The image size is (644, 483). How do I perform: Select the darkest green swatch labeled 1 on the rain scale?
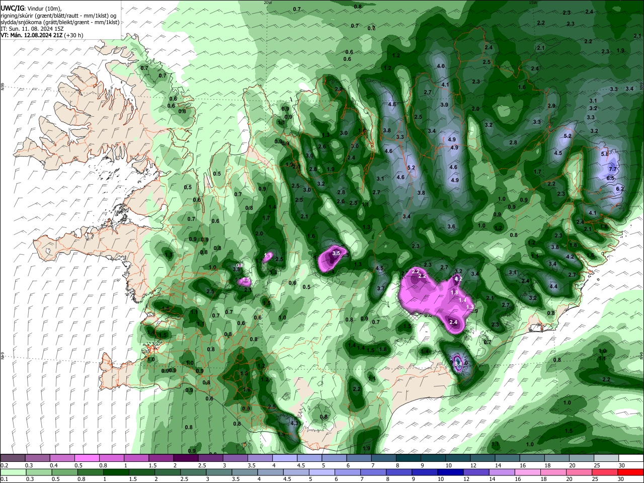click(116, 472)
